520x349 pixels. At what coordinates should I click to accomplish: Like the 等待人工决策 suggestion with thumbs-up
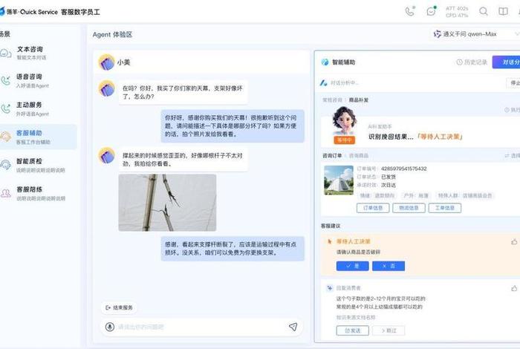(514, 242)
